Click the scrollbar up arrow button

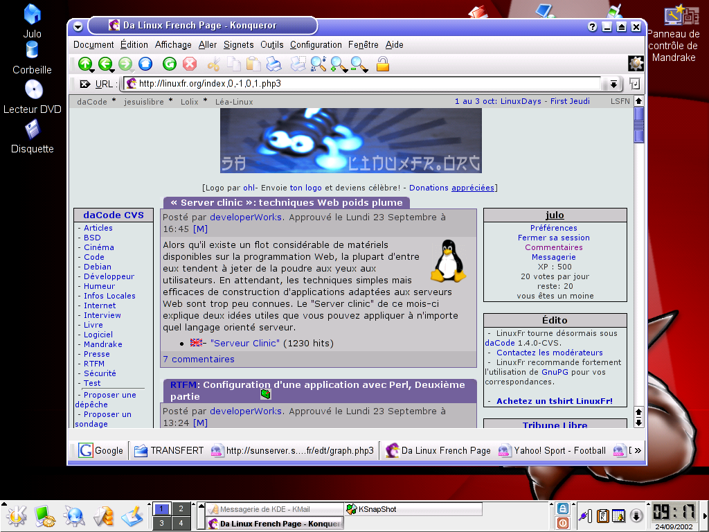[638, 101]
